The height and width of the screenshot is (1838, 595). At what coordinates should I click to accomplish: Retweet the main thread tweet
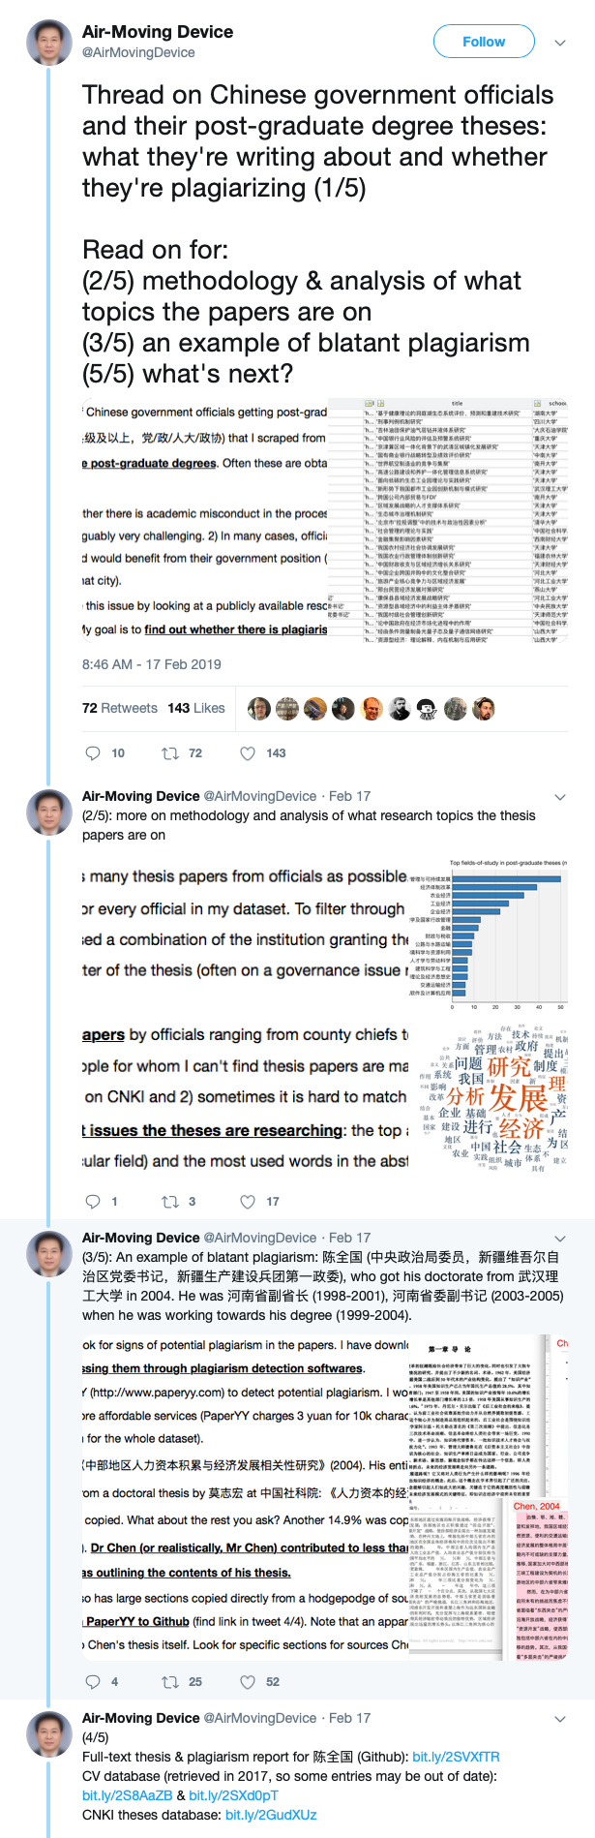click(170, 753)
